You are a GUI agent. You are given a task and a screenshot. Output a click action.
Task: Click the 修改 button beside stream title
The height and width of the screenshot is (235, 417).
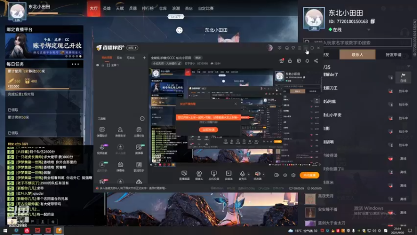(x=198, y=57)
